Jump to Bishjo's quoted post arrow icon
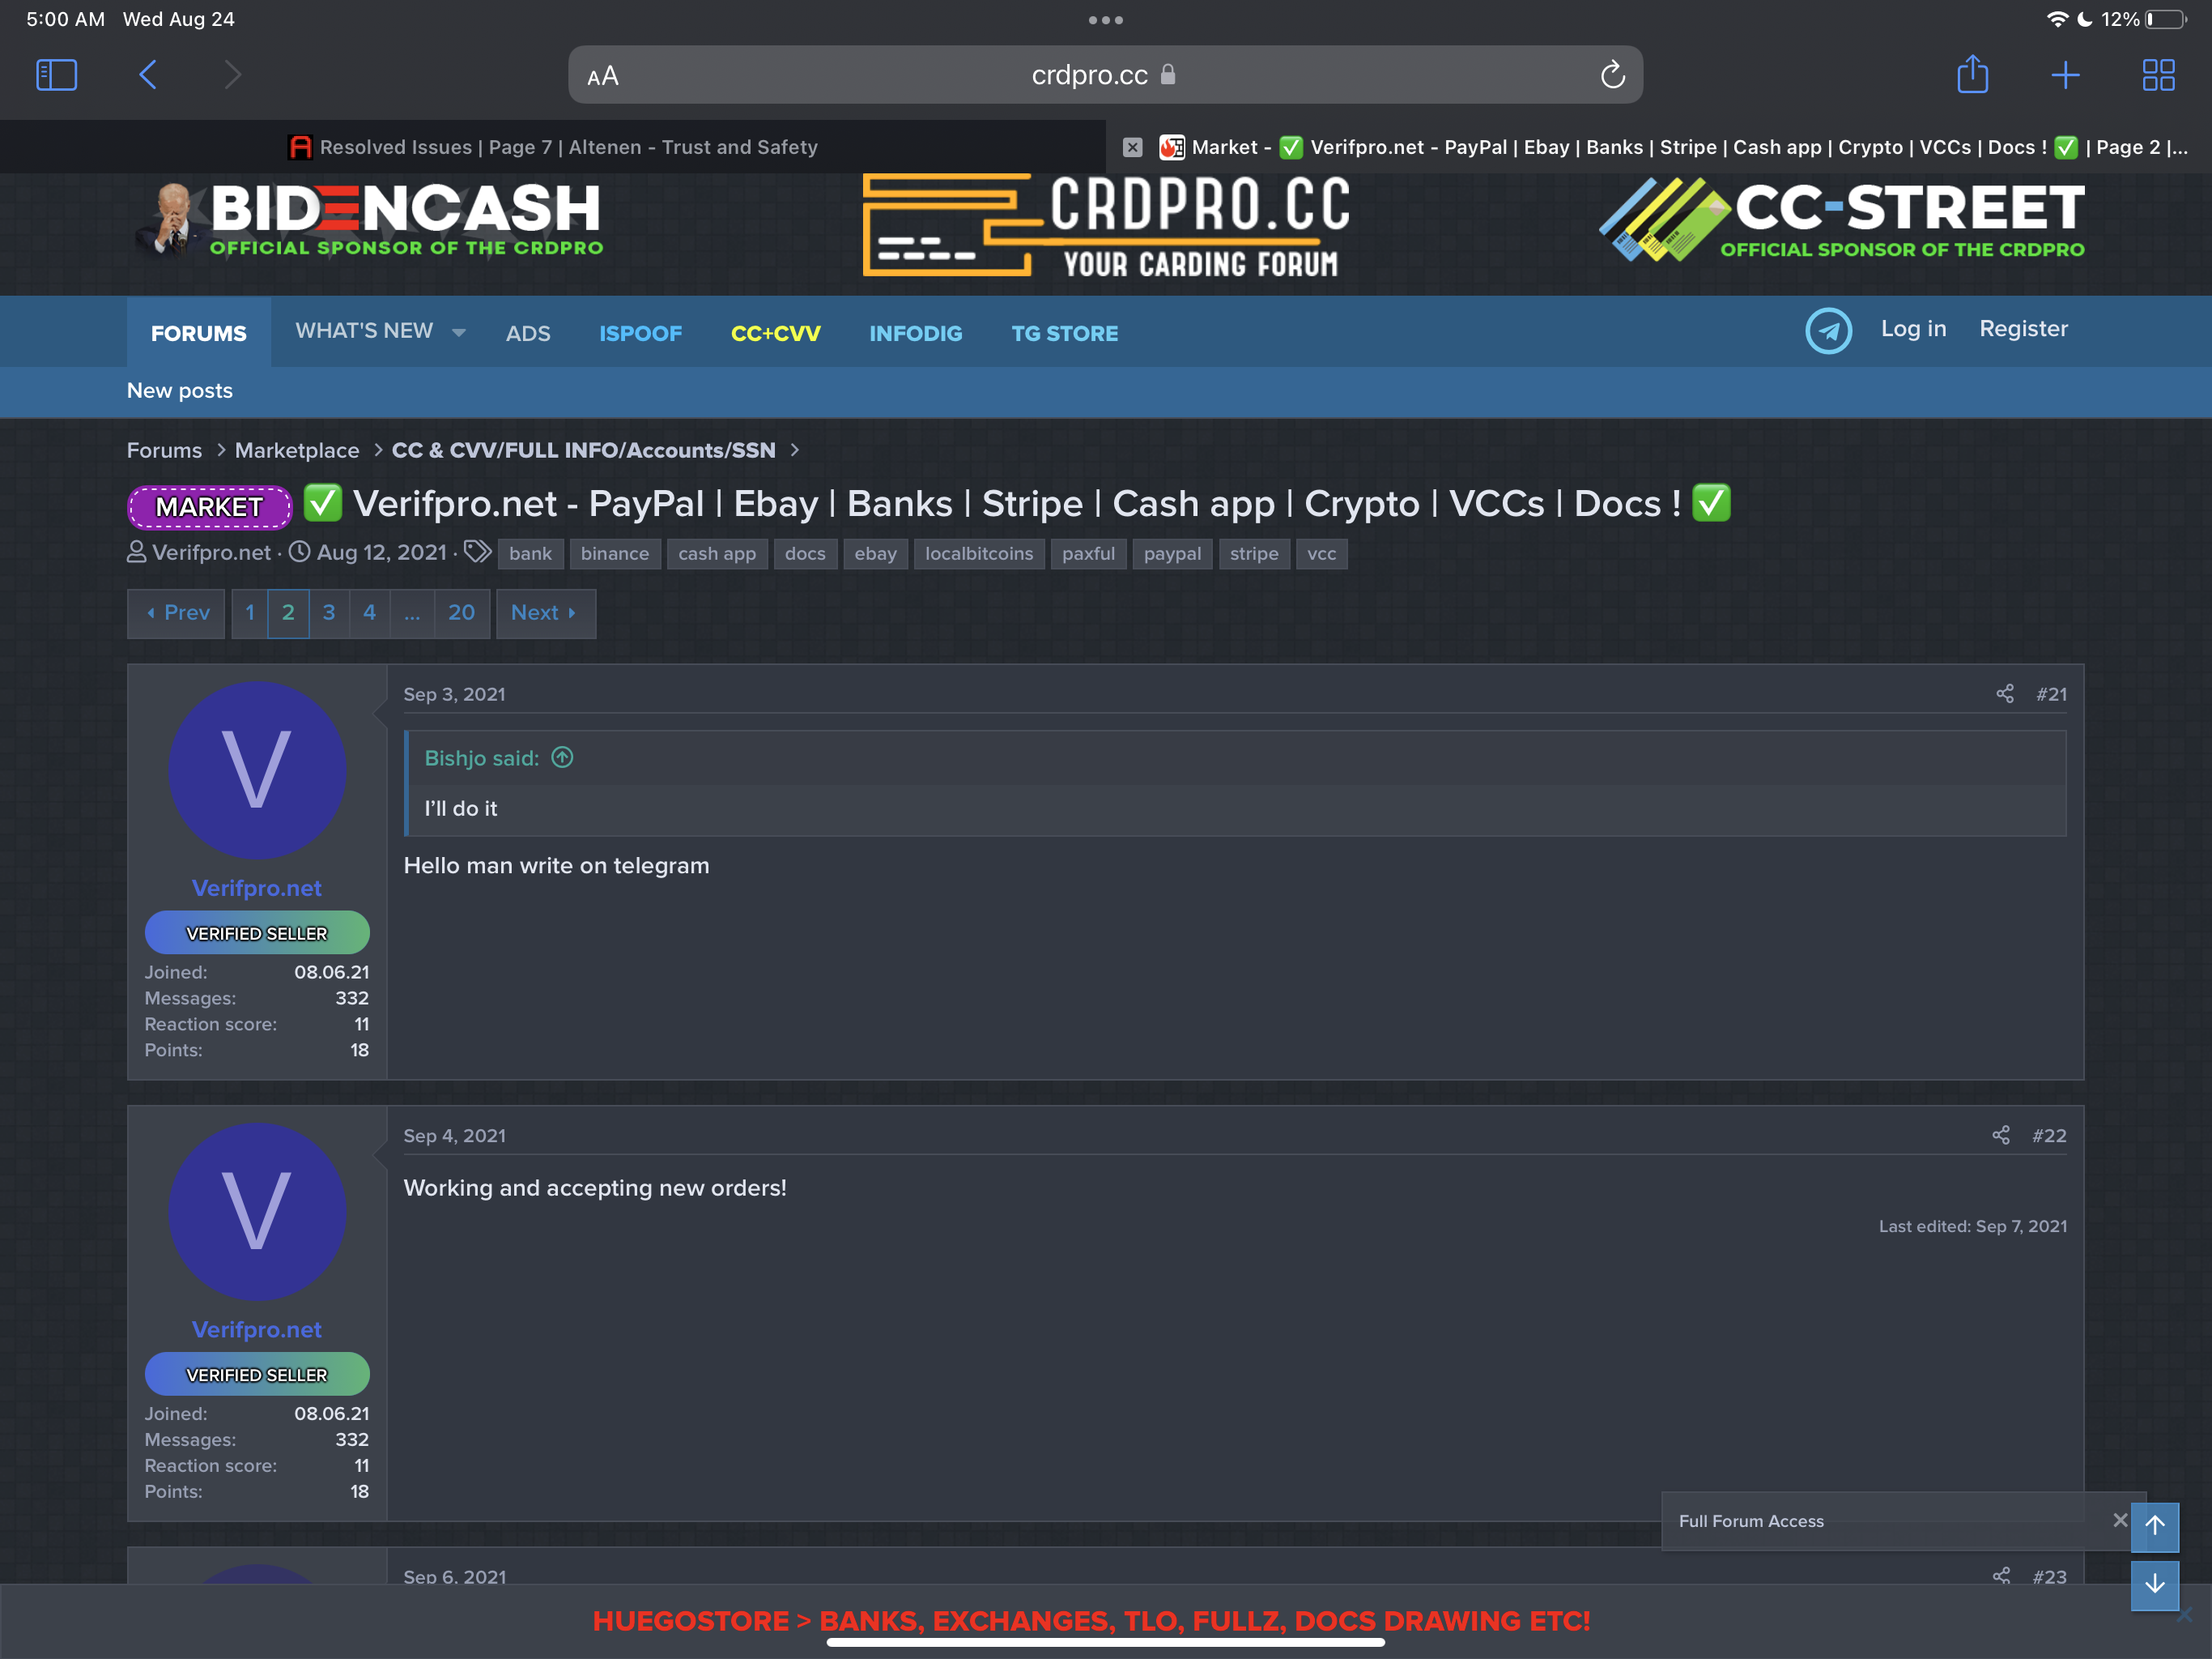2212x1659 pixels. pos(563,757)
